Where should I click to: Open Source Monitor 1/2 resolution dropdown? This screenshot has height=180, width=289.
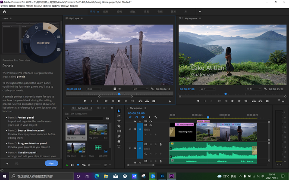(141, 89)
